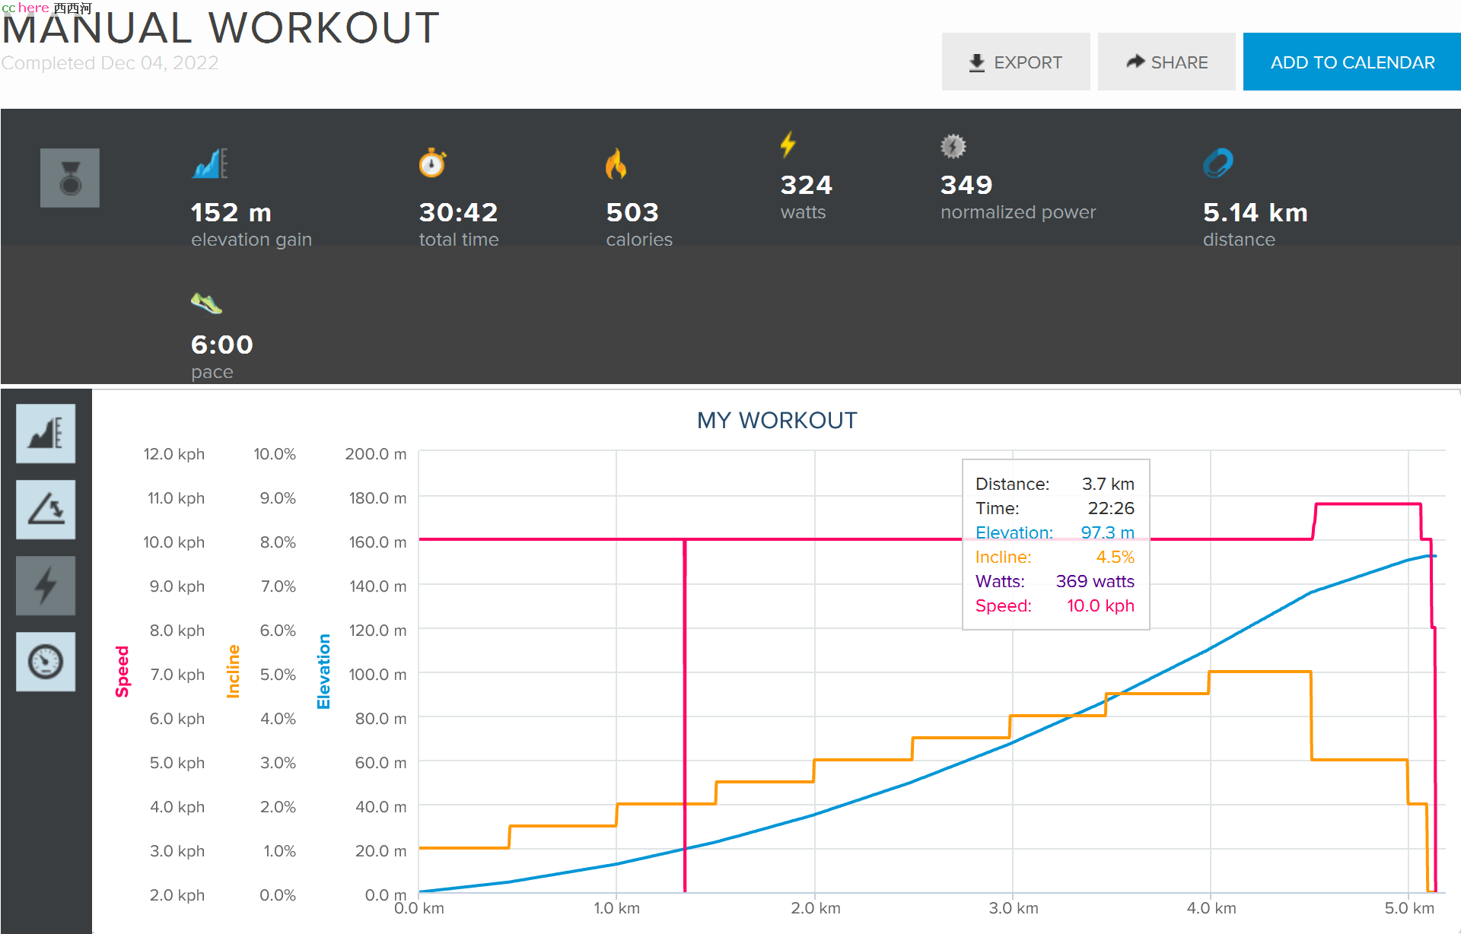Toggle incline graph in chart sidebar
The width and height of the screenshot is (1461, 934).
pos(46,510)
